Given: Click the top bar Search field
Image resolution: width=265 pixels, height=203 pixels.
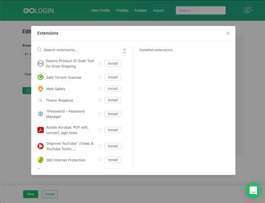Looking at the screenshot, I should coord(201,11).
